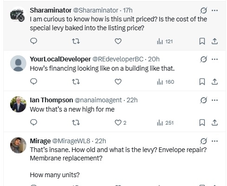Repost YourLocalDeveloper's tweet
This screenshot has height=186, width=227.
coord(76,82)
